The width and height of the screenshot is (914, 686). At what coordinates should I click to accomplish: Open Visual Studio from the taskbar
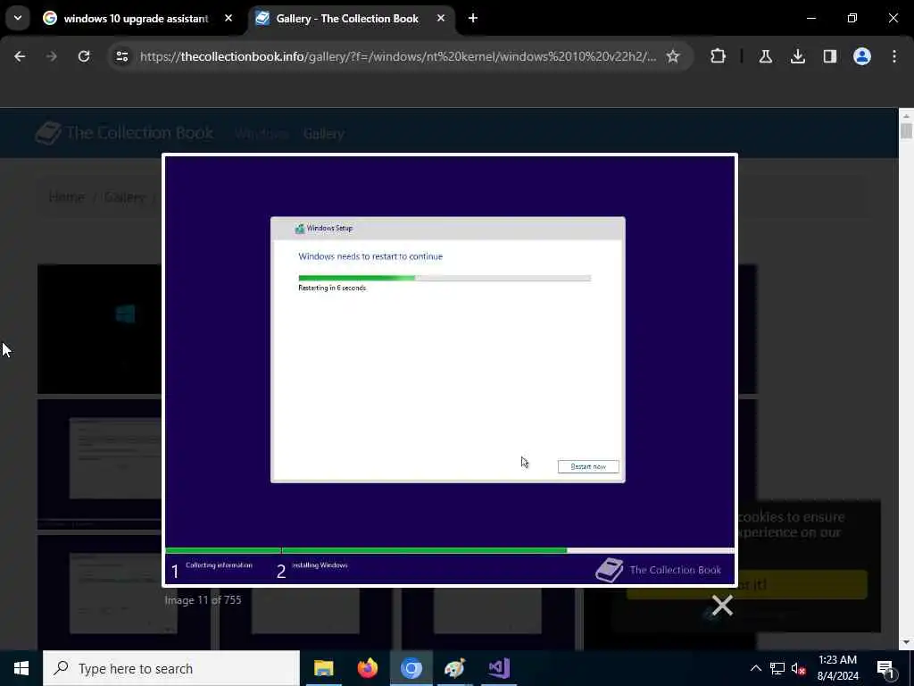tap(499, 668)
